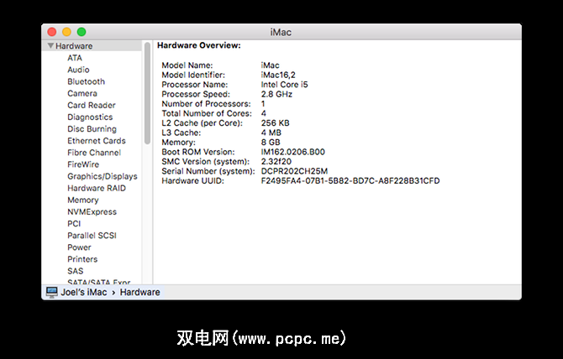This screenshot has height=359, width=563.
Task: Collapse the Hardware disclosure triangle
Action: coord(50,46)
